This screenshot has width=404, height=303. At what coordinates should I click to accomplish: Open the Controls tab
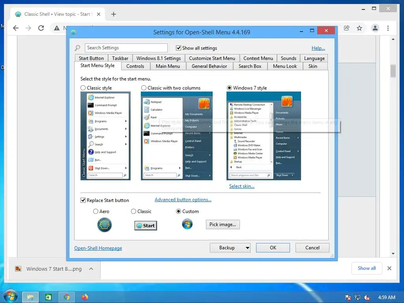[135, 66]
